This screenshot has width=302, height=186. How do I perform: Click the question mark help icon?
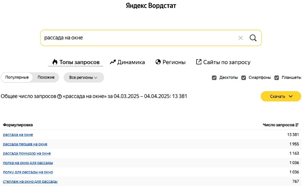(x=60, y=97)
